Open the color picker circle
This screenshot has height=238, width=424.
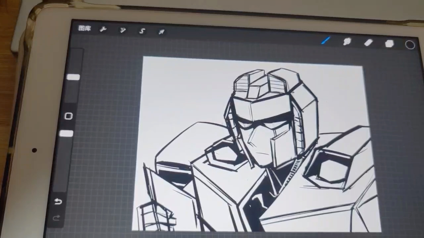point(410,45)
